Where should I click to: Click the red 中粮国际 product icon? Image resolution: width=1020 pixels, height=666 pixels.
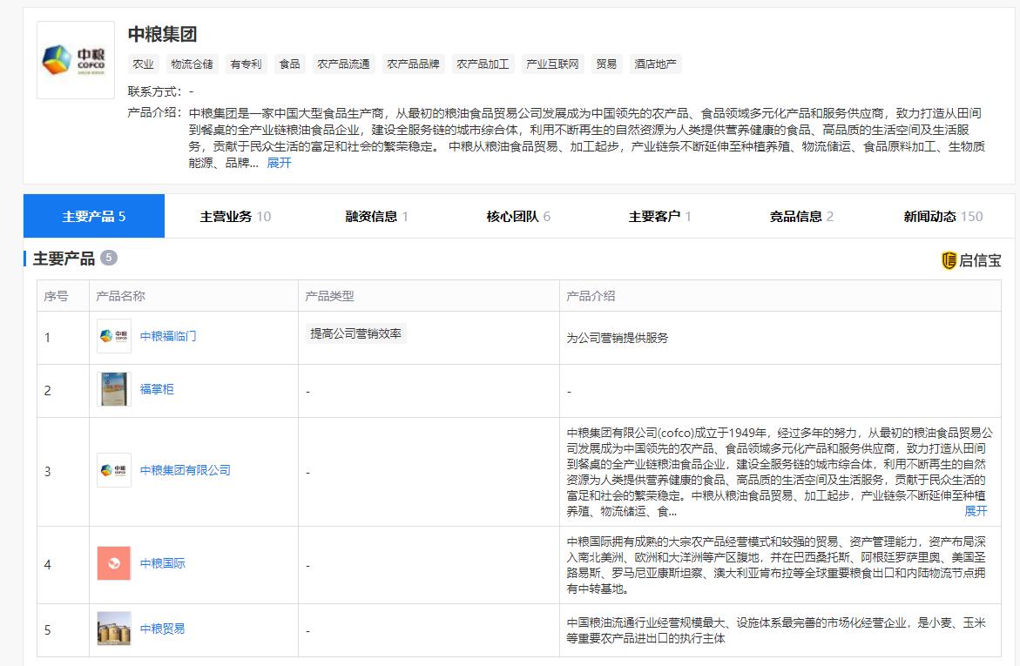114,563
